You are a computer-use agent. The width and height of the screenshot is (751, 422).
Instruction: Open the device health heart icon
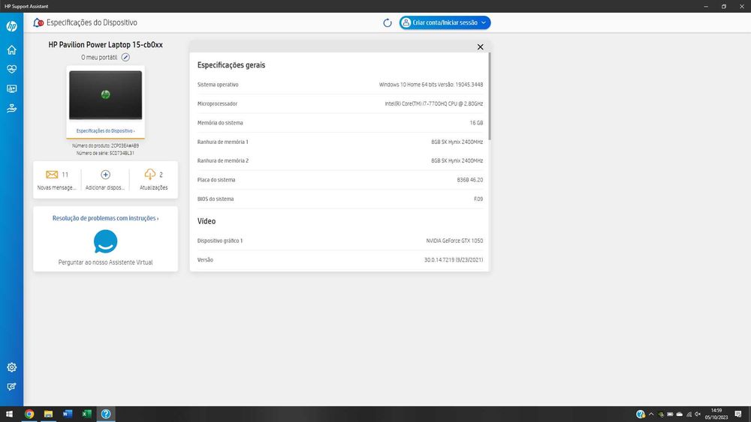pyautogui.click(x=11, y=69)
